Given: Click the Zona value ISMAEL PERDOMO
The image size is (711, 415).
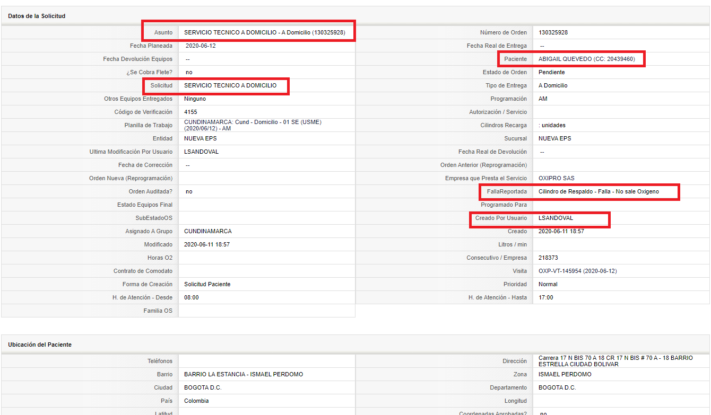Looking at the screenshot, I should tap(565, 374).
